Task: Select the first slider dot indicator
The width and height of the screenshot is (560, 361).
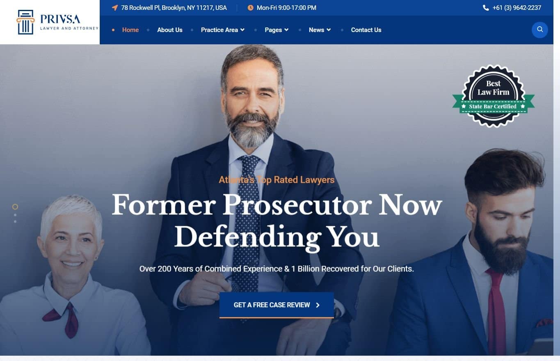Action: tap(15, 207)
